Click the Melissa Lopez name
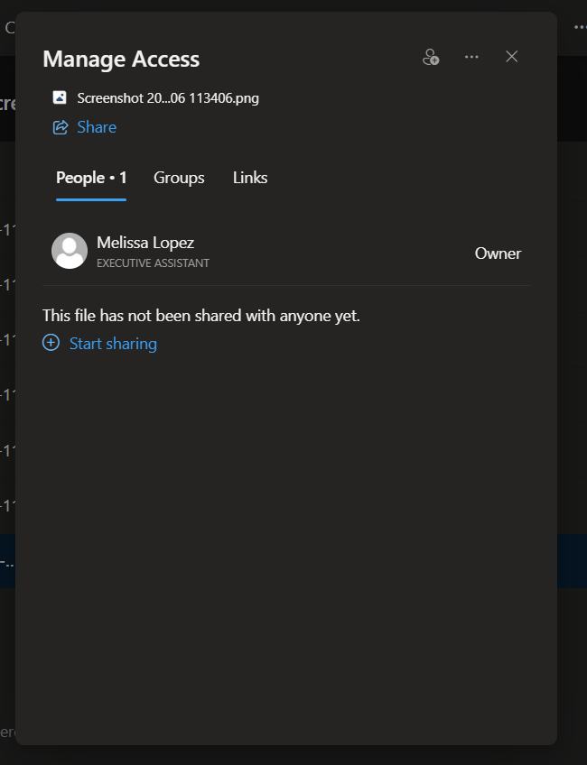The width and height of the screenshot is (587, 765). (145, 243)
